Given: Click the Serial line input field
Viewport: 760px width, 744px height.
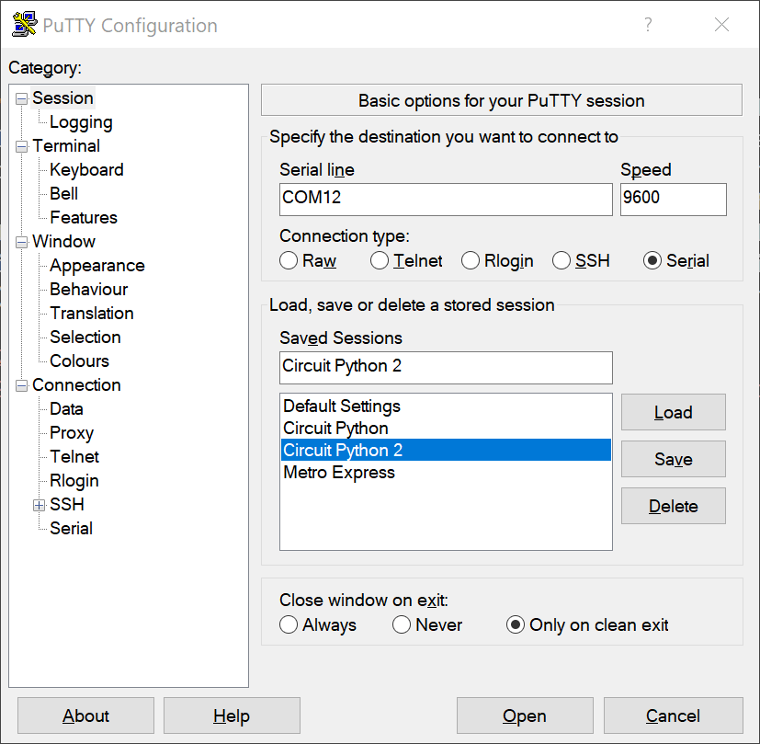Looking at the screenshot, I should pos(446,200).
